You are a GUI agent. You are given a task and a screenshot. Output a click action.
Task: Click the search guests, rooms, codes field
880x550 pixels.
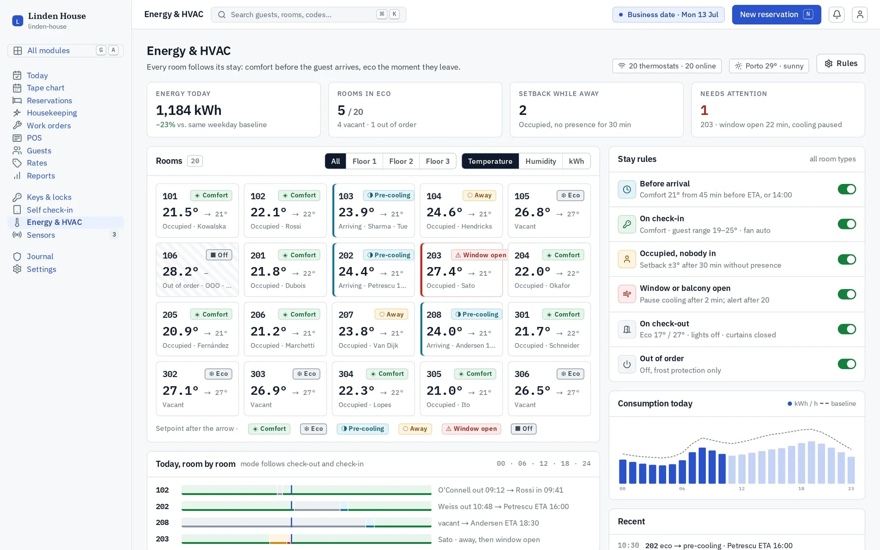(308, 15)
